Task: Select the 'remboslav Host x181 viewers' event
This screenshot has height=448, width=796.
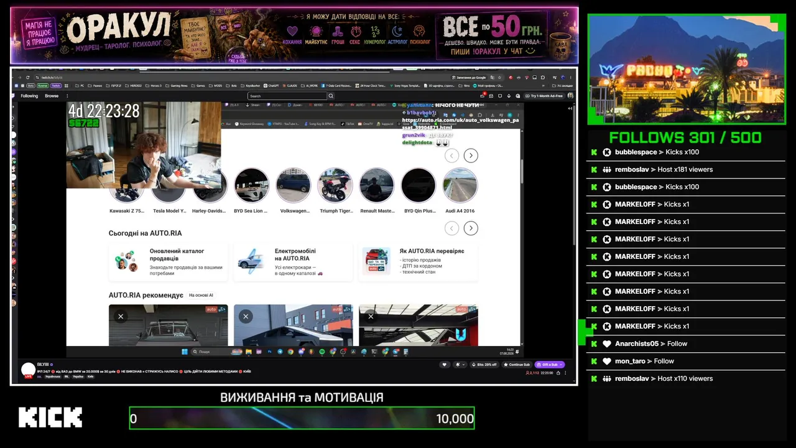Action: [x=685, y=169]
